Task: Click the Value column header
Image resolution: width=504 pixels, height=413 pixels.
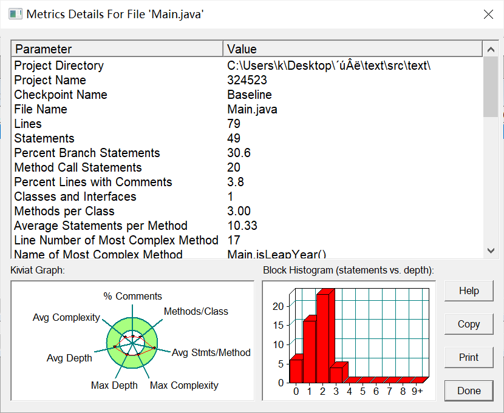Action: point(353,49)
